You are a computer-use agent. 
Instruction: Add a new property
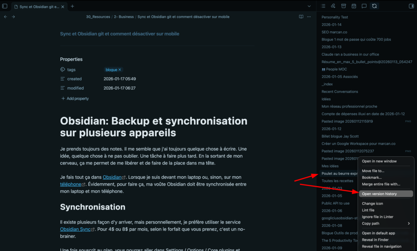pyautogui.click(x=75, y=98)
